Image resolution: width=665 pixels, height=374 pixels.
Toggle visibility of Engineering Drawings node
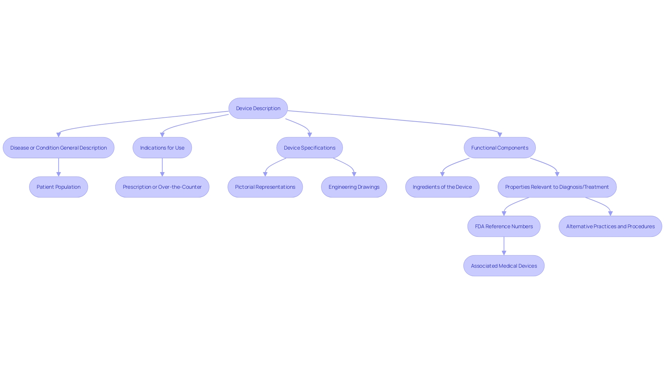coord(354,187)
